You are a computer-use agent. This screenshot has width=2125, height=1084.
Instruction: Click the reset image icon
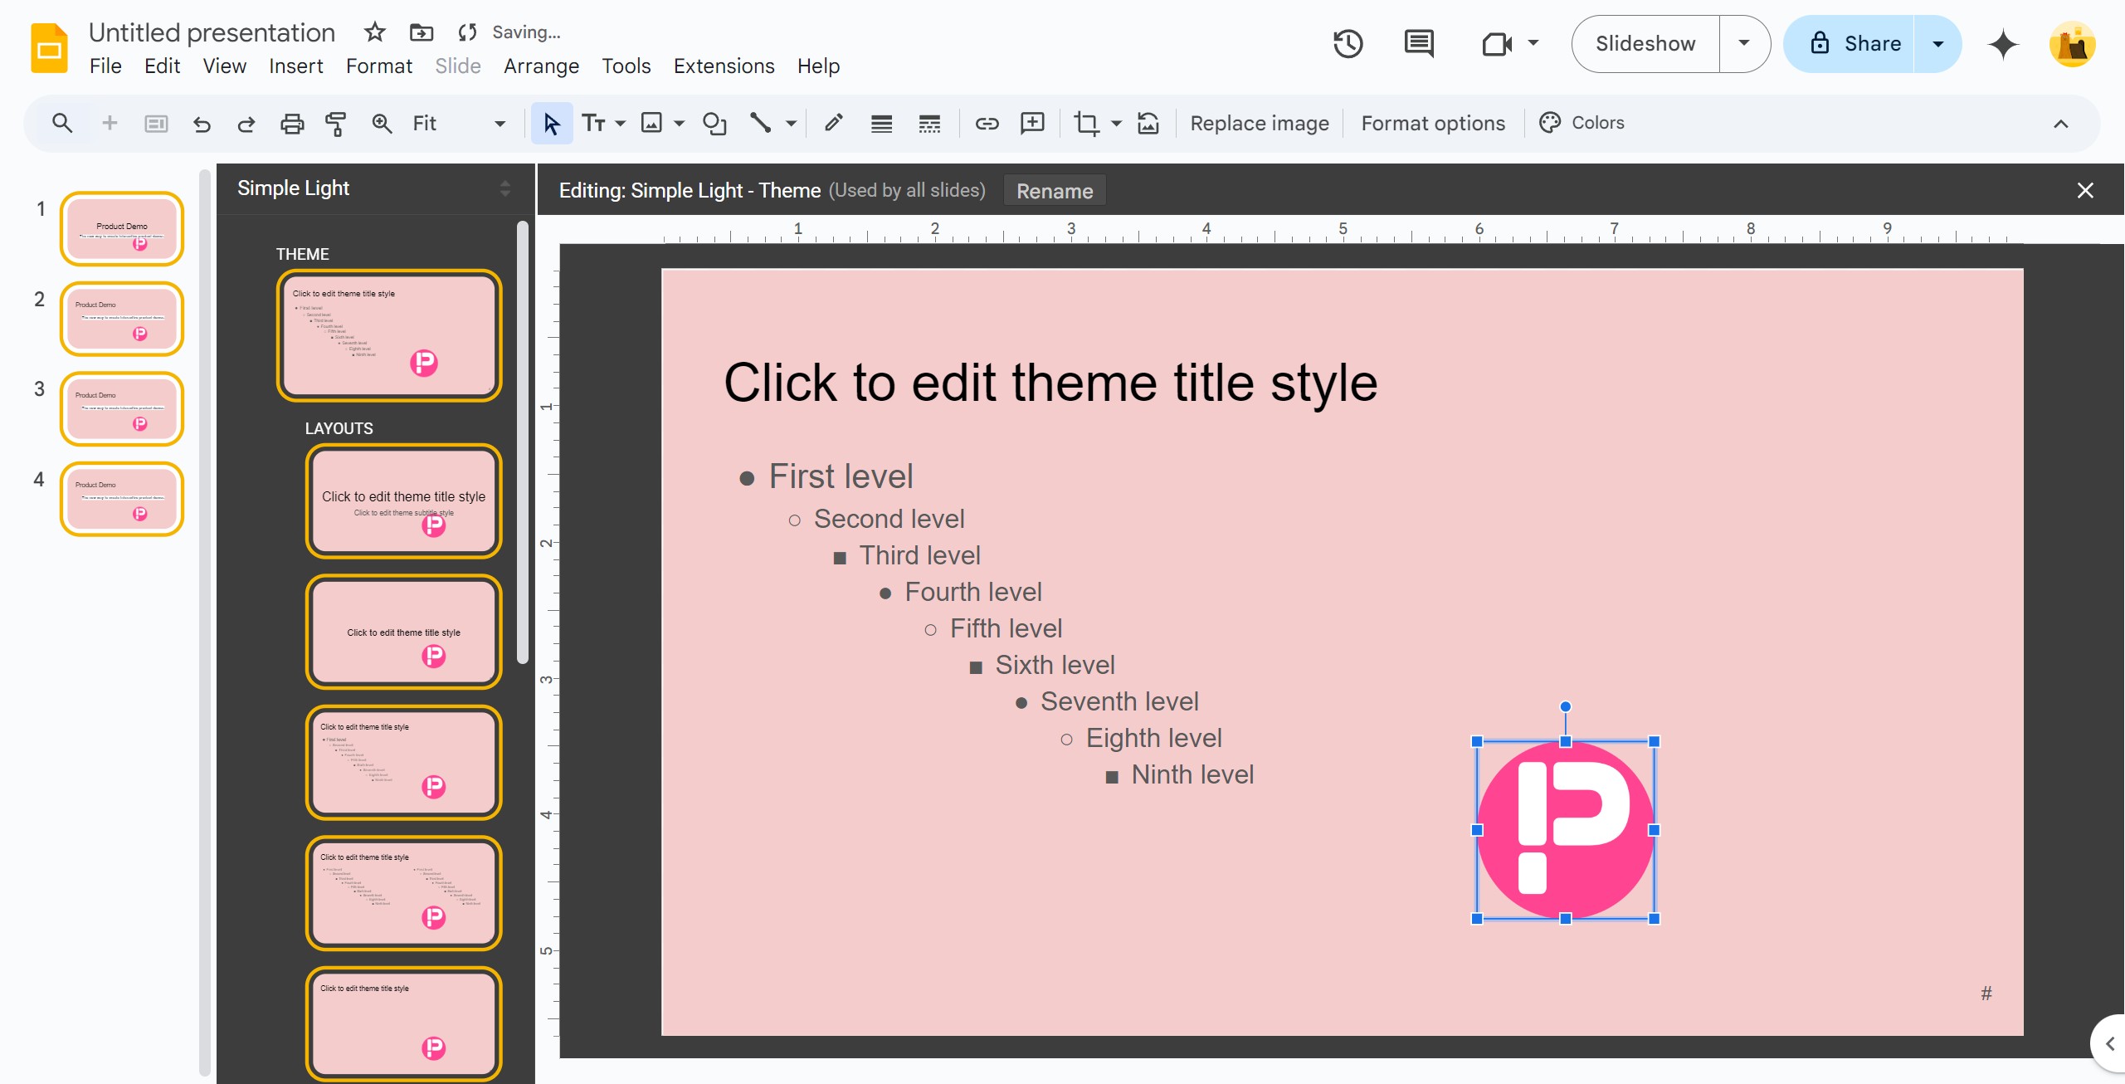1148,124
